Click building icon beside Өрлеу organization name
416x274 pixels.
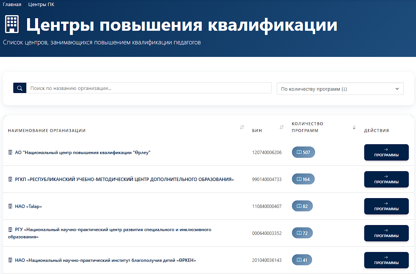coord(10,152)
